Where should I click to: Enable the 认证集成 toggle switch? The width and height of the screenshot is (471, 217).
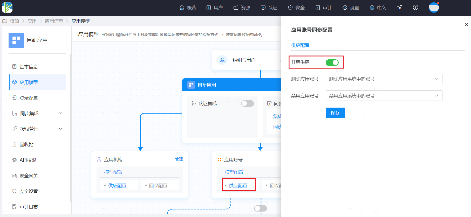pyautogui.click(x=247, y=104)
